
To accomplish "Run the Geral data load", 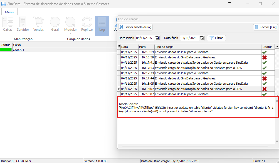I will [x=55, y=24].
